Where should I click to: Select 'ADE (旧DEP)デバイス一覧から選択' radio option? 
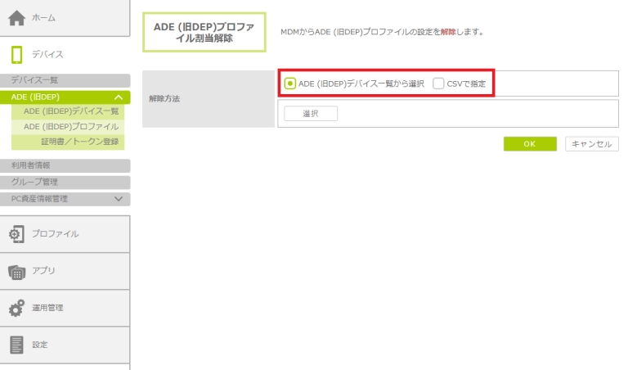click(290, 83)
